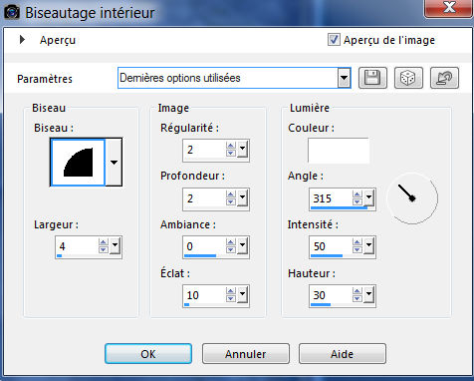This screenshot has width=474, height=381.
Task: Click the randomize parameters dice icon
Action: tap(408, 78)
